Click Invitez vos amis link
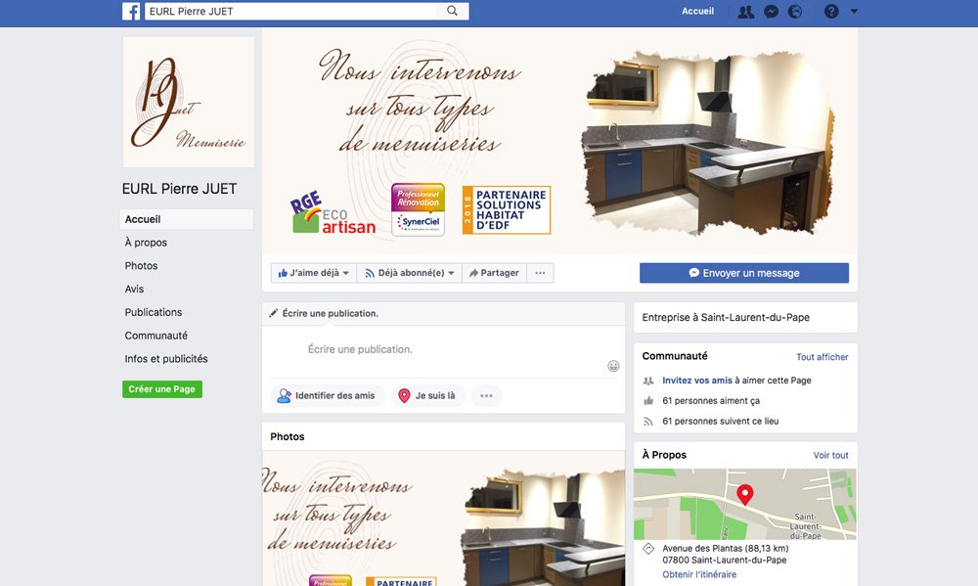Image resolution: width=978 pixels, height=586 pixels. (x=697, y=380)
